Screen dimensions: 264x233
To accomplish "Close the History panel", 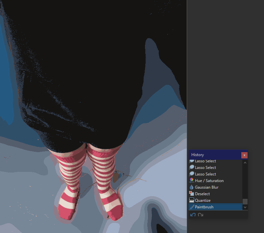I will 244,155.
